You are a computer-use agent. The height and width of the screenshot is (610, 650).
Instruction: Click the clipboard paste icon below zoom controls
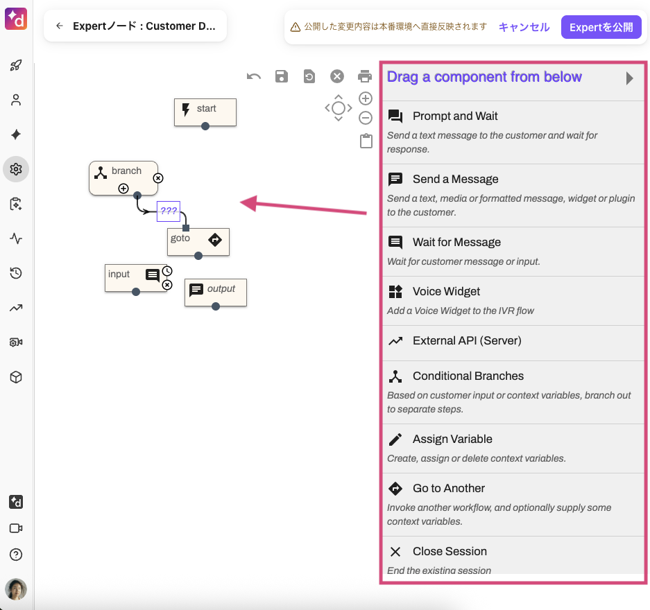[x=366, y=141]
